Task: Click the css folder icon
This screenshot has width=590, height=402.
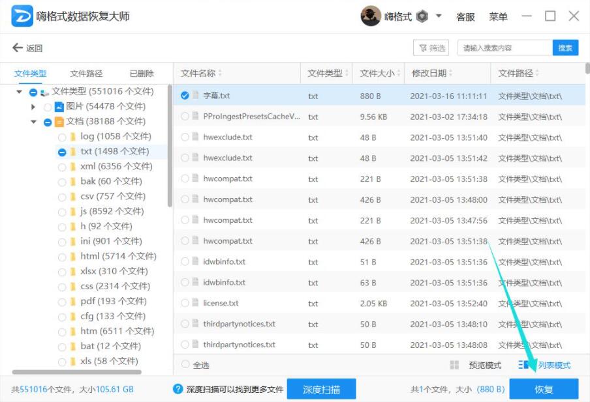Action: pos(73,287)
